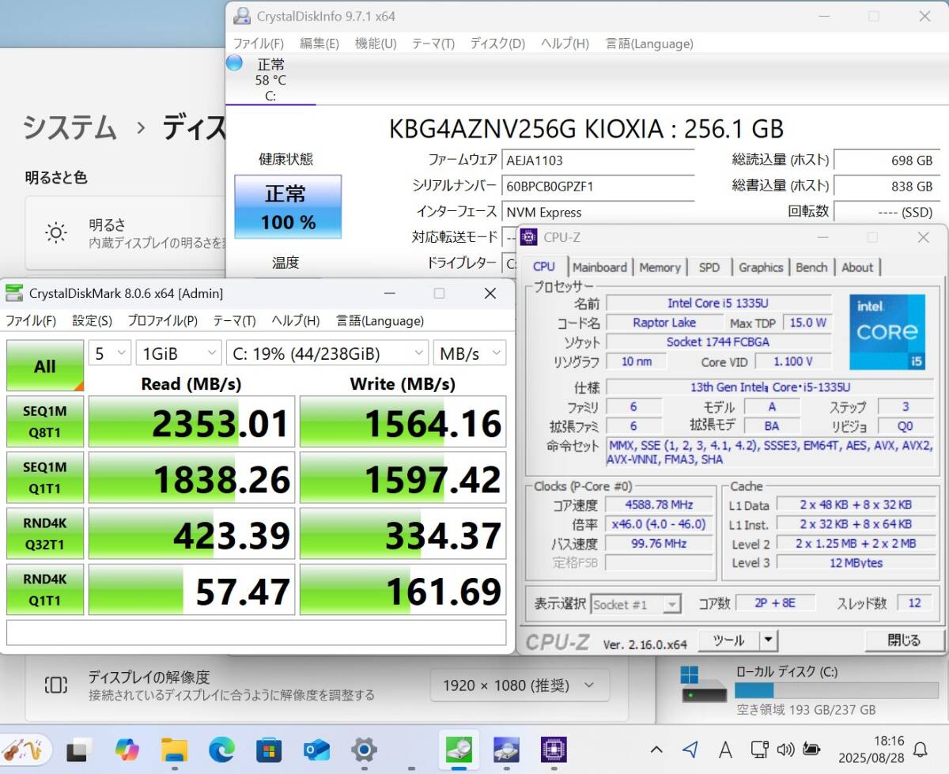949x774 pixels.
Task: Click the CPU-Z chip icon in taskbar
Action: pos(554,749)
